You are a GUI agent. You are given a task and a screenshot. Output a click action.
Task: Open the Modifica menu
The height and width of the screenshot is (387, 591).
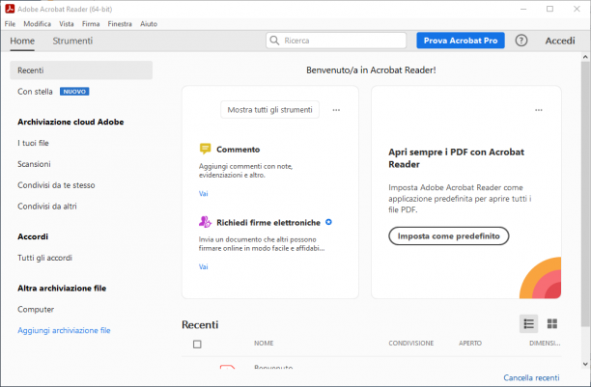[37, 24]
